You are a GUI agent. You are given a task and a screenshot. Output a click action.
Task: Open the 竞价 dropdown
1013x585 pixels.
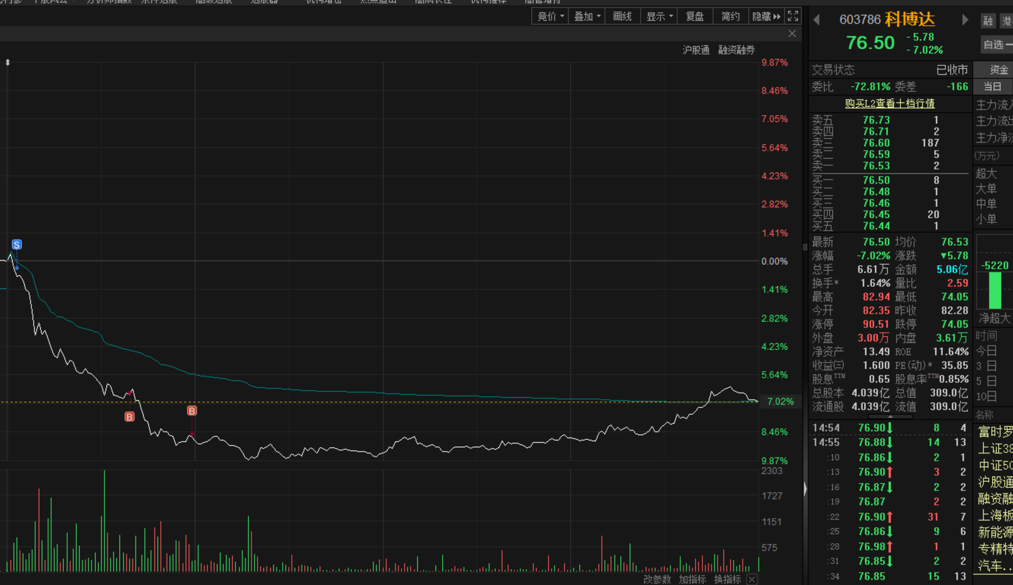tap(550, 16)
